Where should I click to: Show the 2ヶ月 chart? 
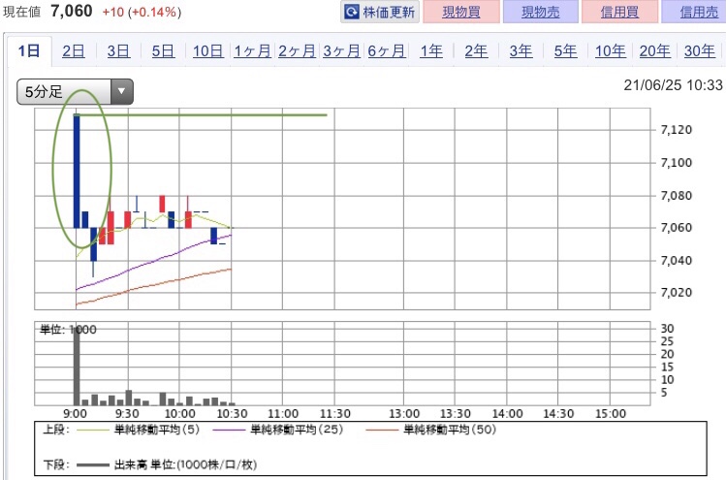pyautogui.click(x=297, y=50)
